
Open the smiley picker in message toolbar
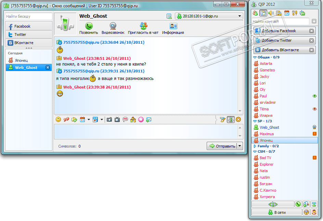59,120
